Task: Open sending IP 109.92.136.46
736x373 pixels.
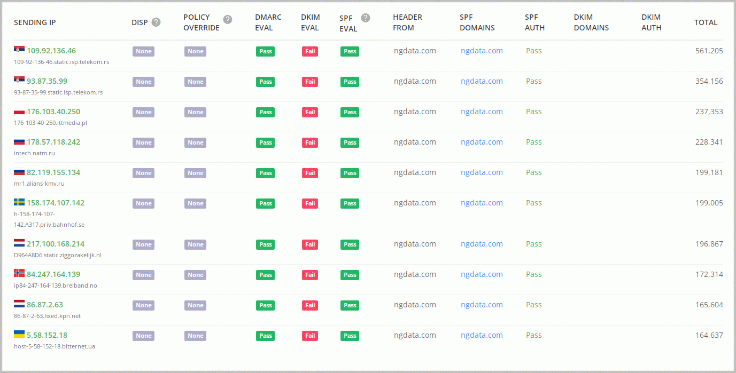Action: tap(51, 51)
